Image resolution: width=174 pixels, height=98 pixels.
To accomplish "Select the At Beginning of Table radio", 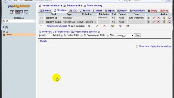I will [82, 36].
